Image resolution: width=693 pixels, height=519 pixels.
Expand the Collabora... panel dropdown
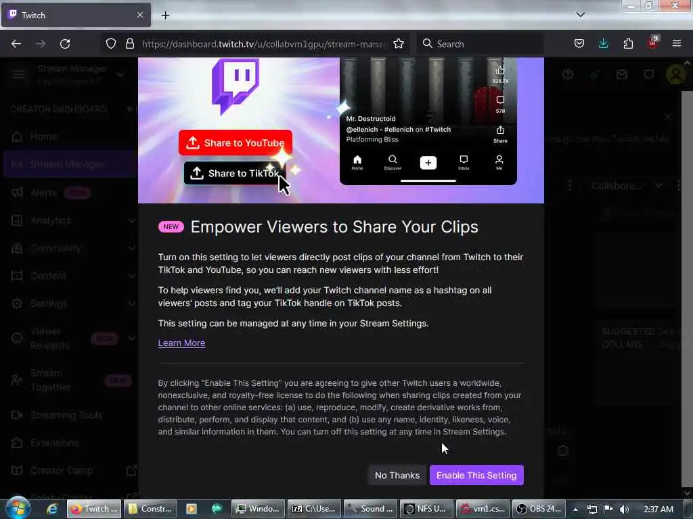658,185
